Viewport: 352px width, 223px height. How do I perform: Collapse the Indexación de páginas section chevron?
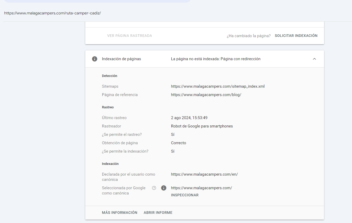315,59
